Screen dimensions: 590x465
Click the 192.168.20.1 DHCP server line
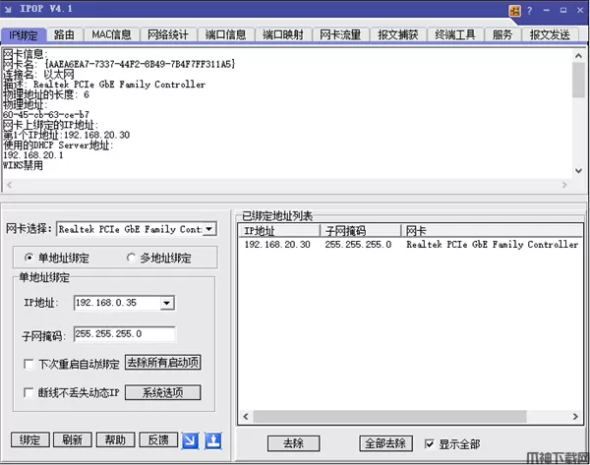[x=33, y=155]
